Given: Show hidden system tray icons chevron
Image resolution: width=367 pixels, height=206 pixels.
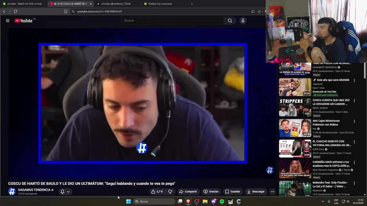Looking at the screenshot, I should [x=323, y=201].
